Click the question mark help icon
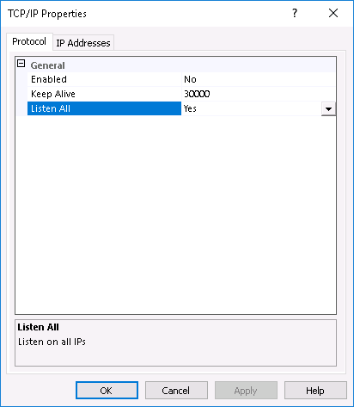Viewport: 354px width, 407px height. (295, 13)
